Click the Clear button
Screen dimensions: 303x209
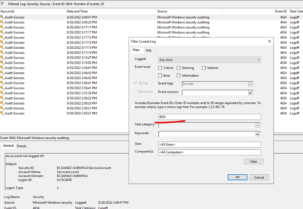click(x=253, y=161)
